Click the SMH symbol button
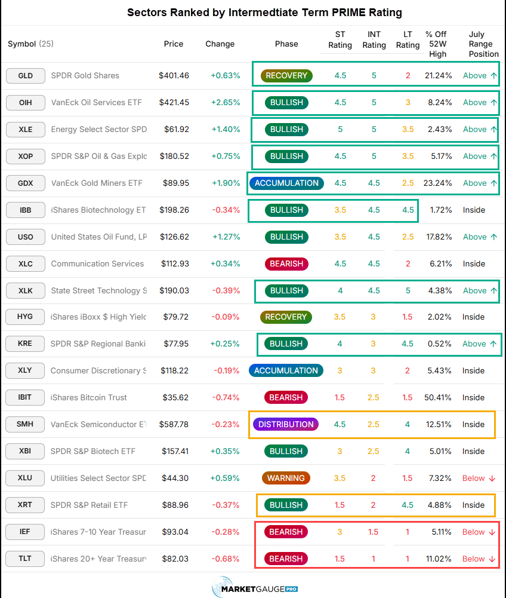 pyautogui.click(x=25, y=424)
